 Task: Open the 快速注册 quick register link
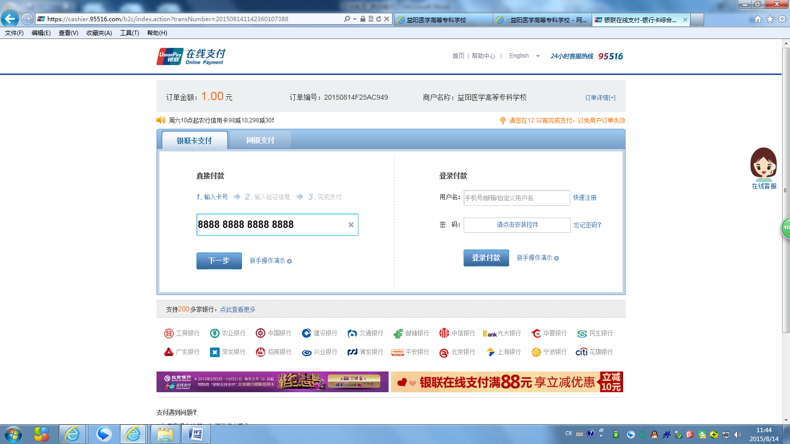click(585, 198)
